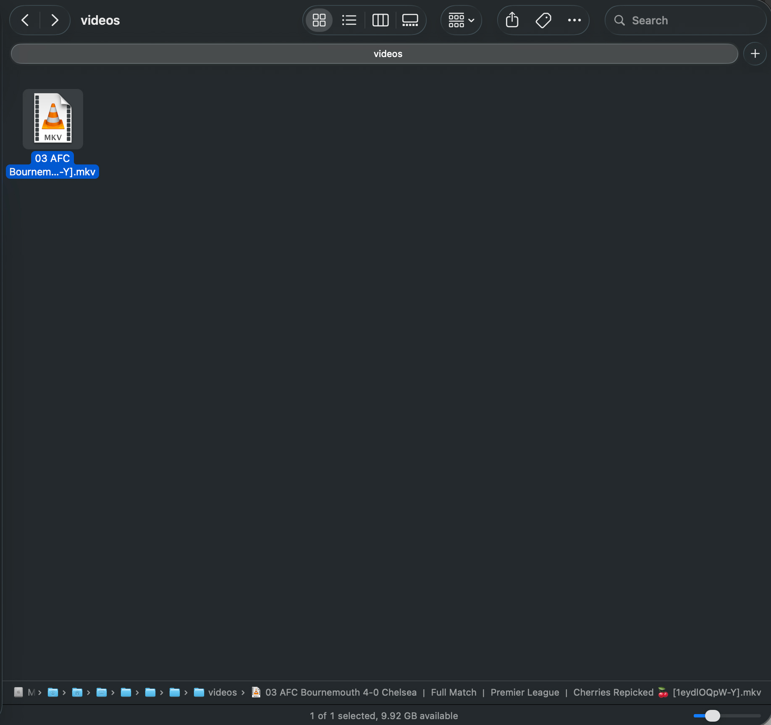
Task: Open the More actions menu
Action: (574, 20)
